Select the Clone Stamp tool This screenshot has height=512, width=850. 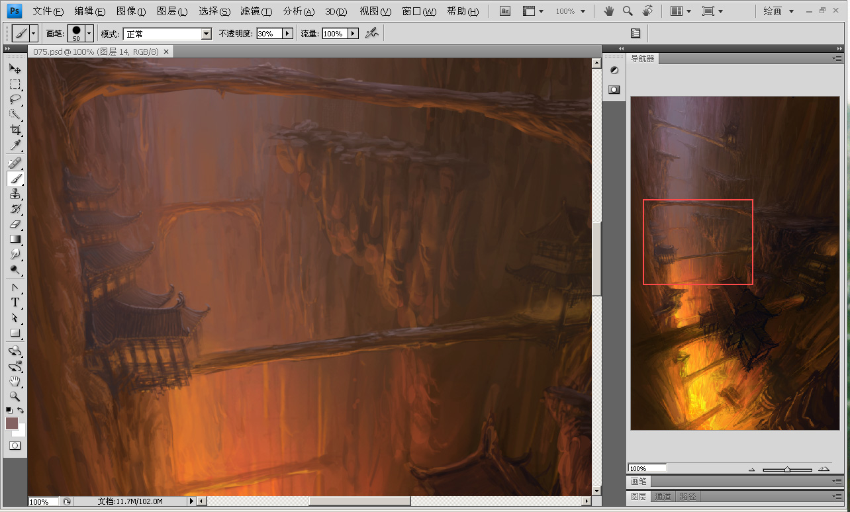[x=15, y=193]
